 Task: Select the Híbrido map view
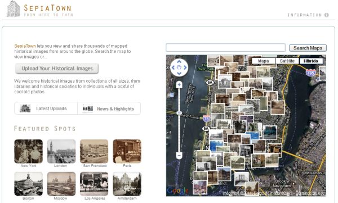(311, 61)
